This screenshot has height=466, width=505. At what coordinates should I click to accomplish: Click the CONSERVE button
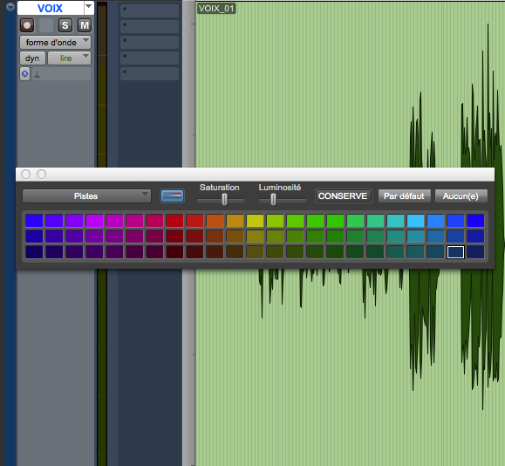343,196
